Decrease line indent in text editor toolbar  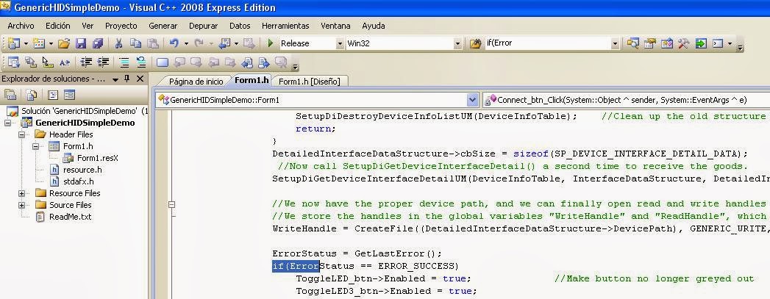[87, 62]
